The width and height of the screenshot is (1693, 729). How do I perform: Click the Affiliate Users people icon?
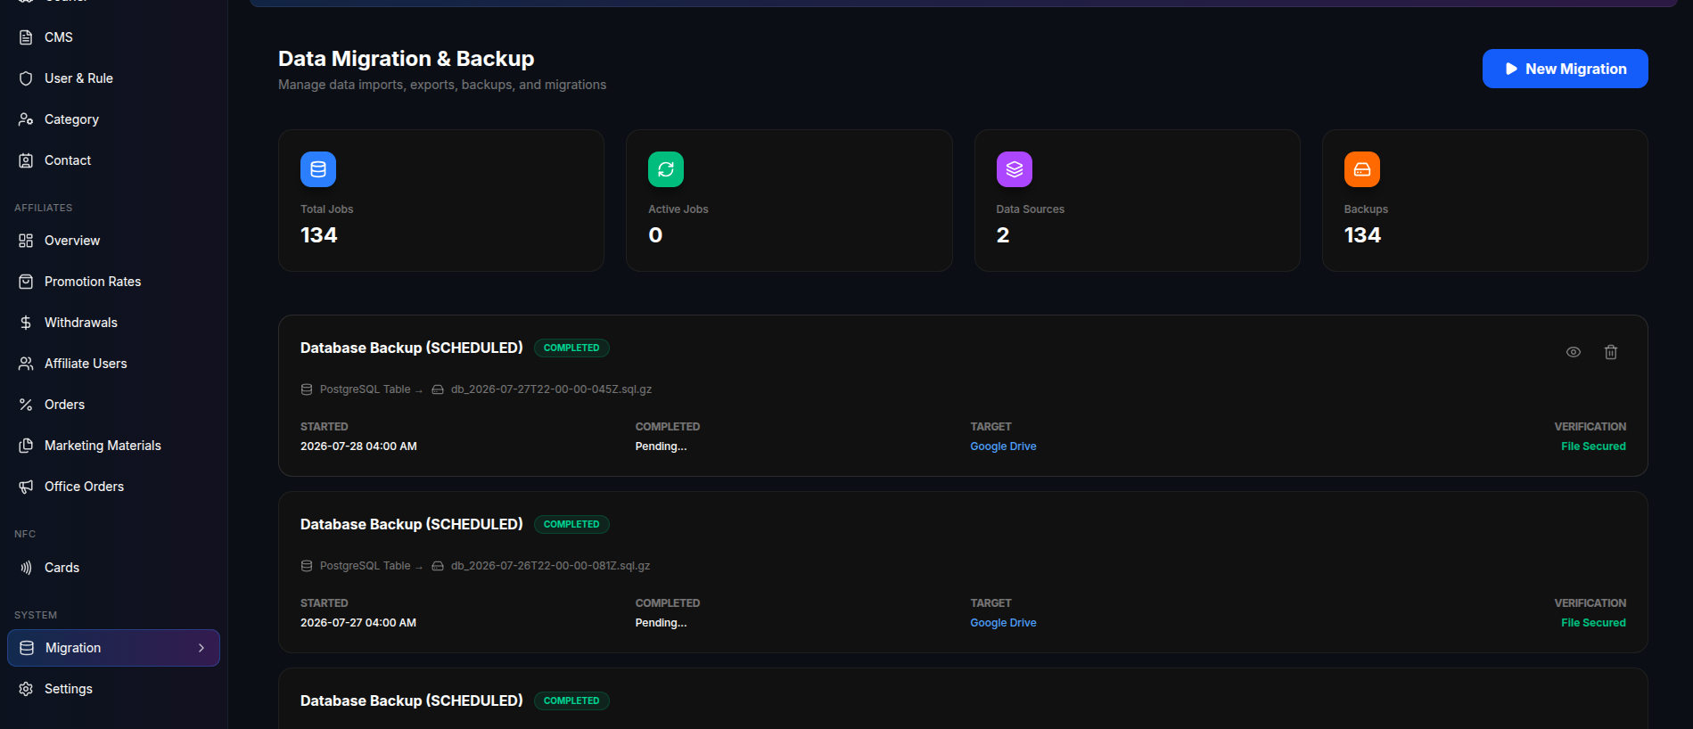click(26, 364)
